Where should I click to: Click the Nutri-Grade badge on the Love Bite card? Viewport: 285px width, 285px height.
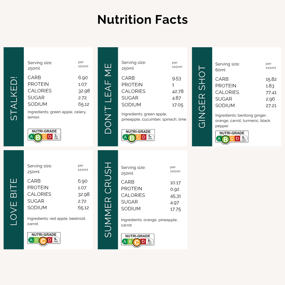coord(44,238)
